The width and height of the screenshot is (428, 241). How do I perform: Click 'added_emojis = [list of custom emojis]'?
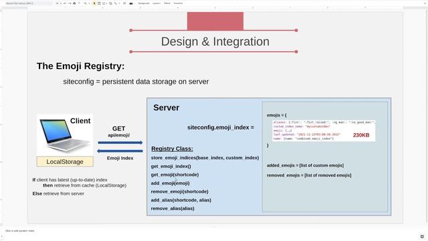coord(305,165)
